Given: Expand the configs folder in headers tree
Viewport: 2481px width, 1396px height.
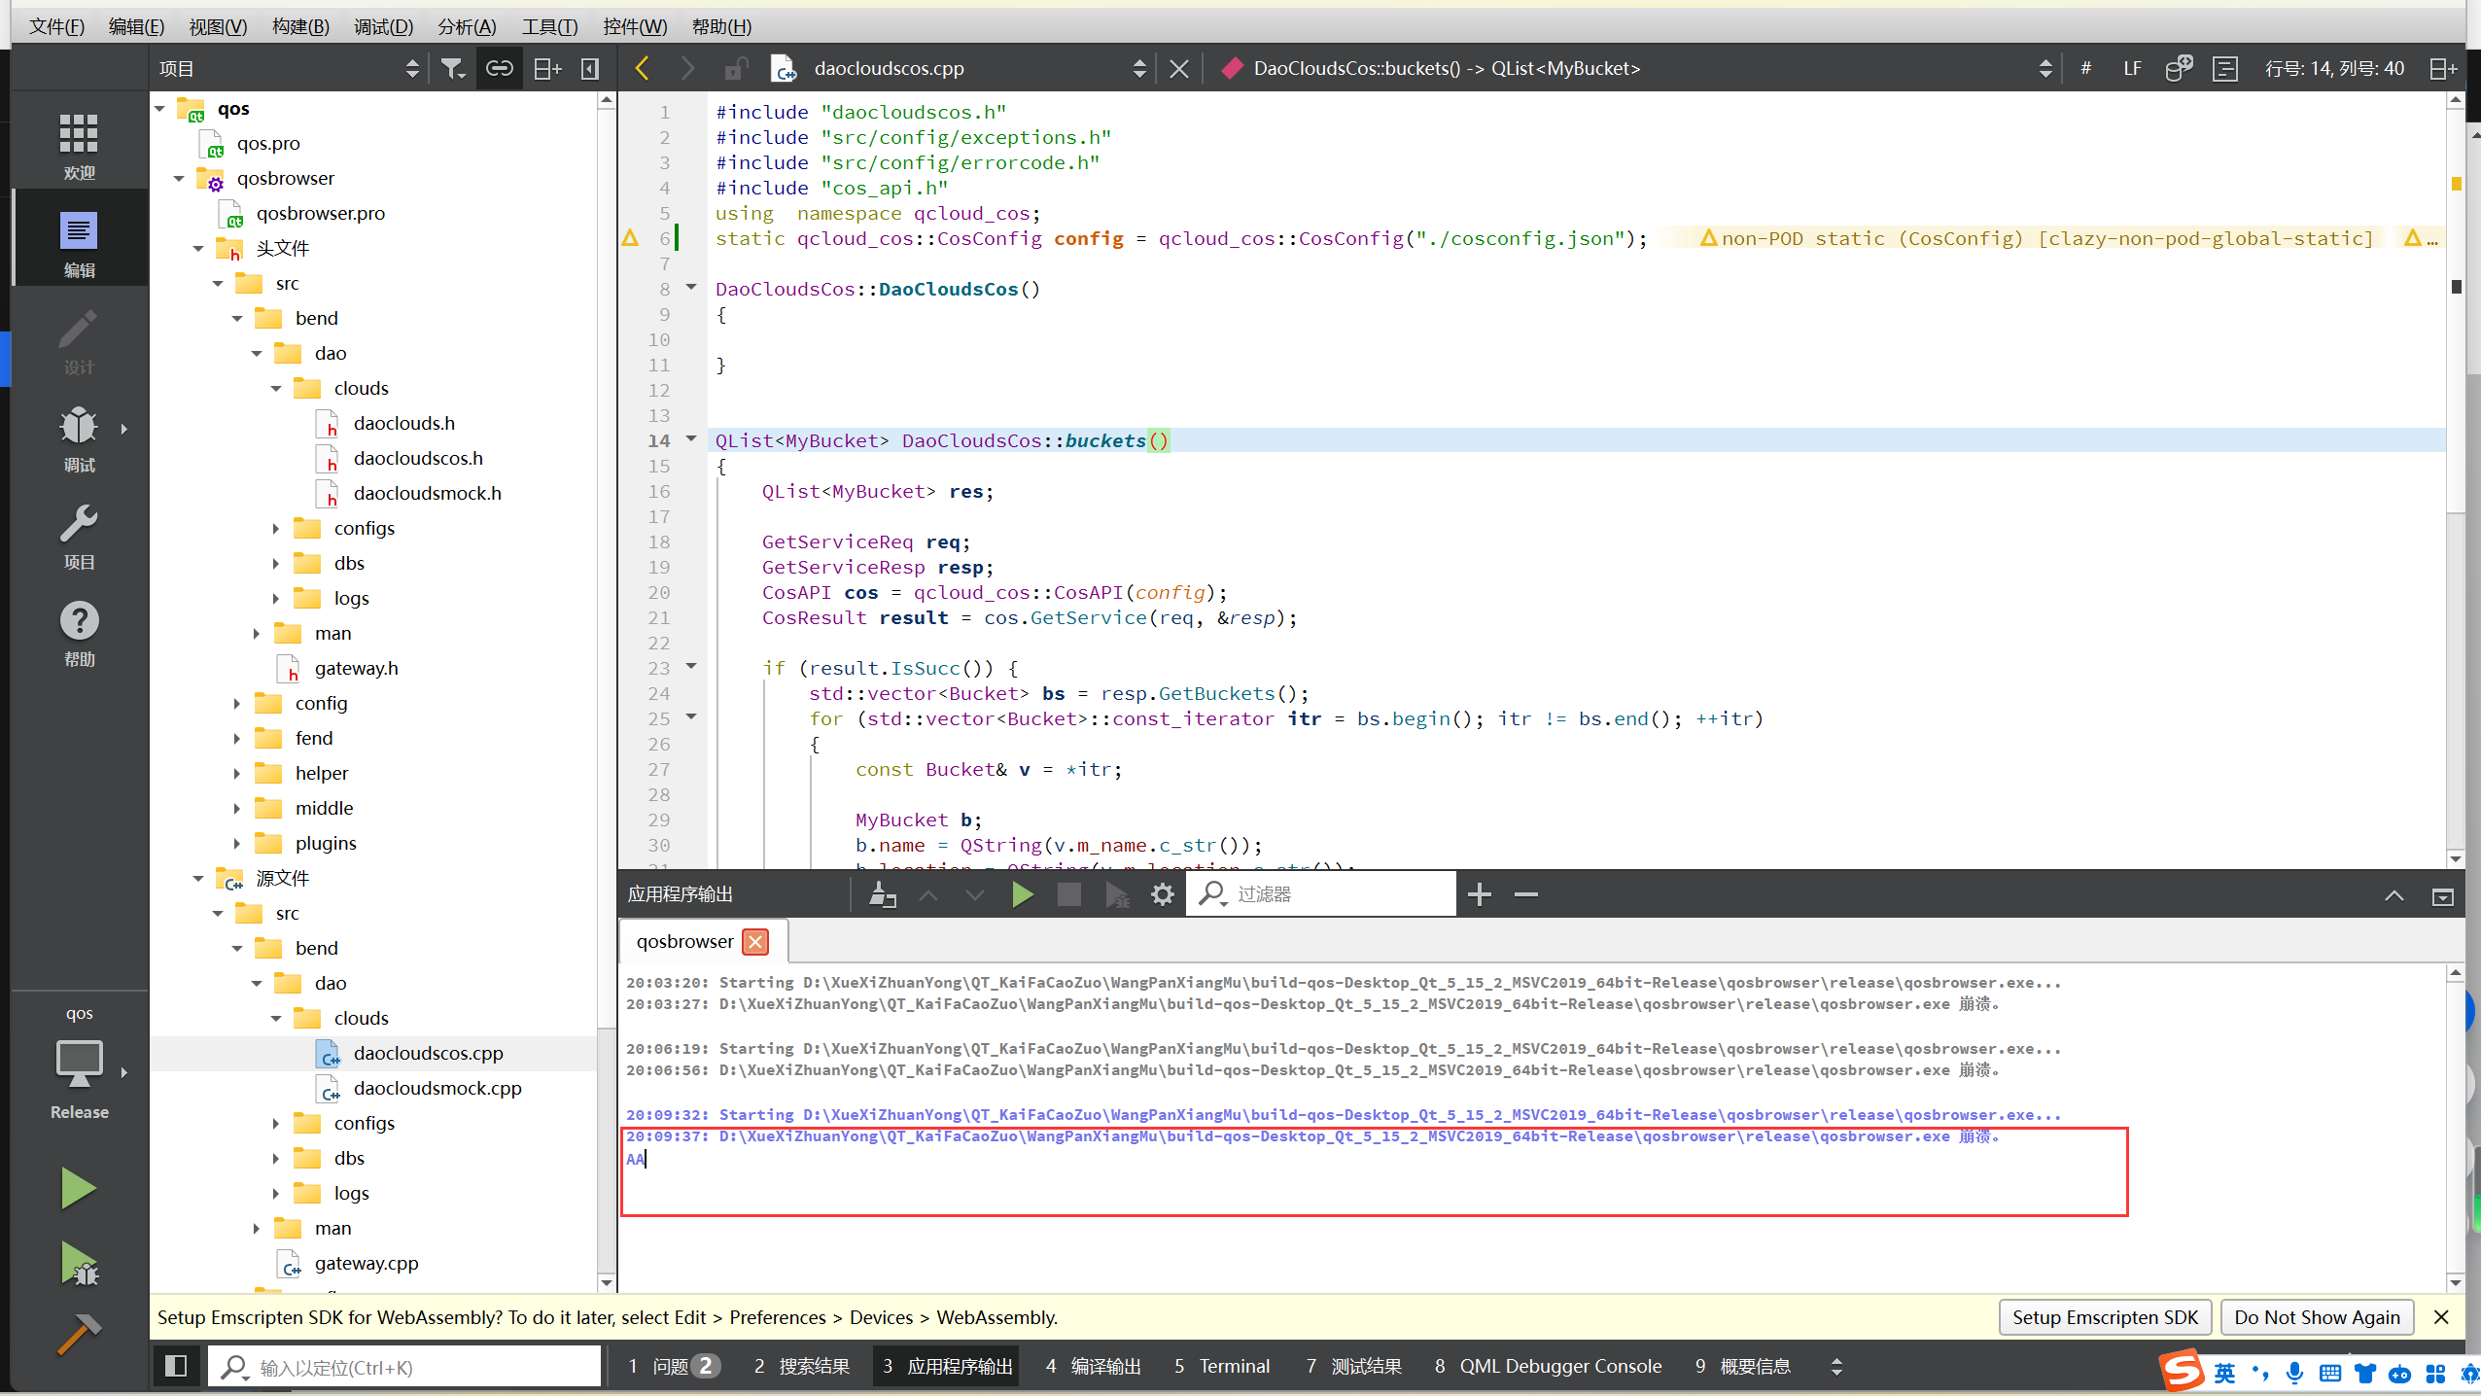Looking at the screenshot, I should click(x=276, y=529).
